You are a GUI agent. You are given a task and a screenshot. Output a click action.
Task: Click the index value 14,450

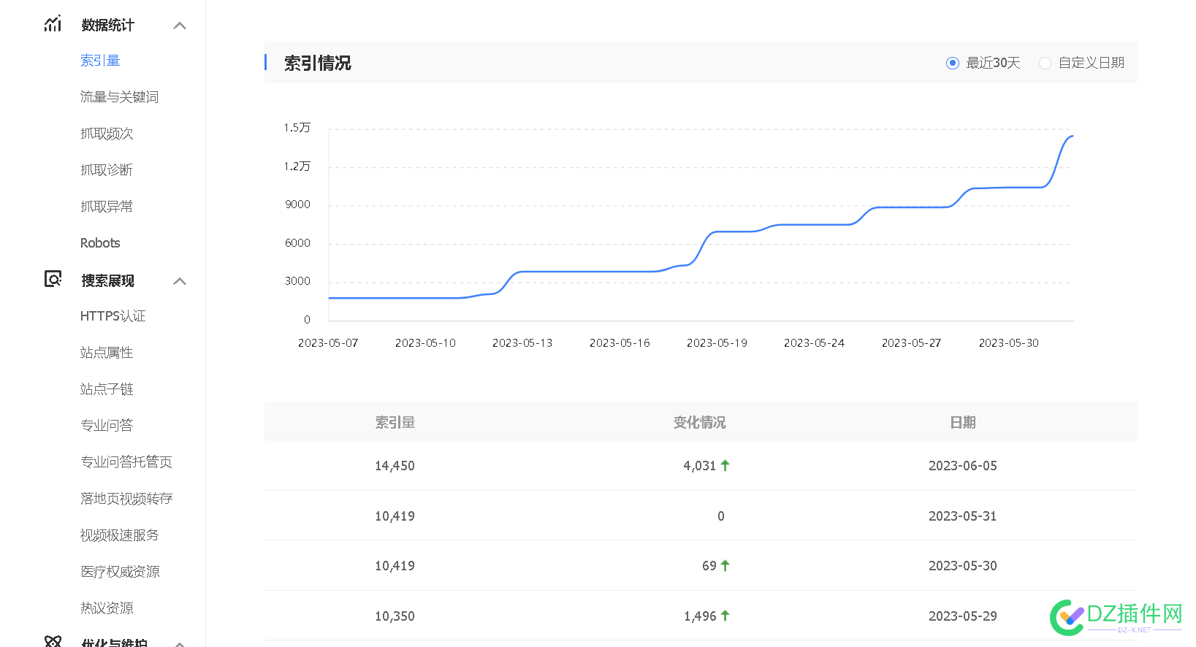pos(395,466)
